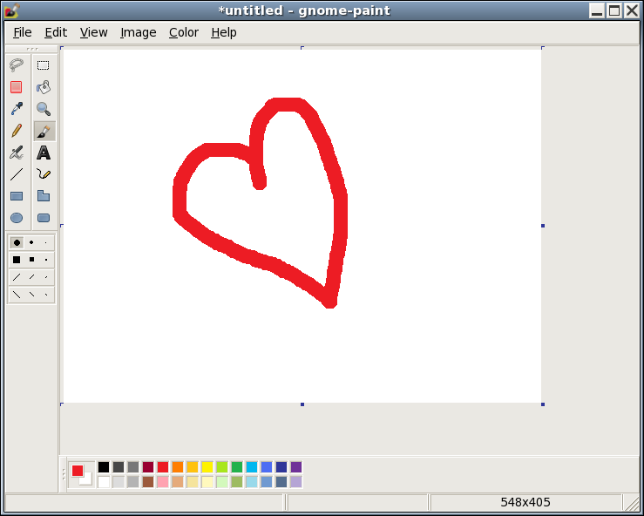Activate the Airbrush spray tool

tap(17, 153)
